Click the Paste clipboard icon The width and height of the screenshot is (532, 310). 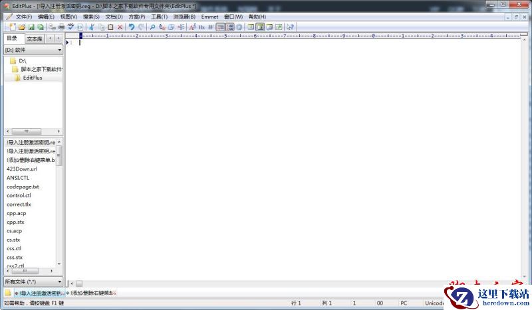click(x=110, y=27)
